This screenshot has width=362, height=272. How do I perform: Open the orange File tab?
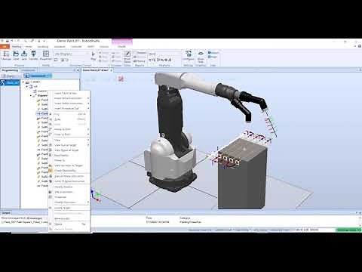(5, 47)
